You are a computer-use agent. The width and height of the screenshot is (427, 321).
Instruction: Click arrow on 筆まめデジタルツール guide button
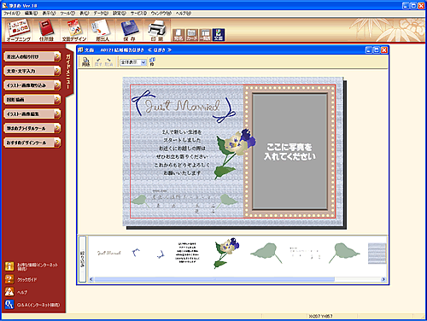(57, 128)
